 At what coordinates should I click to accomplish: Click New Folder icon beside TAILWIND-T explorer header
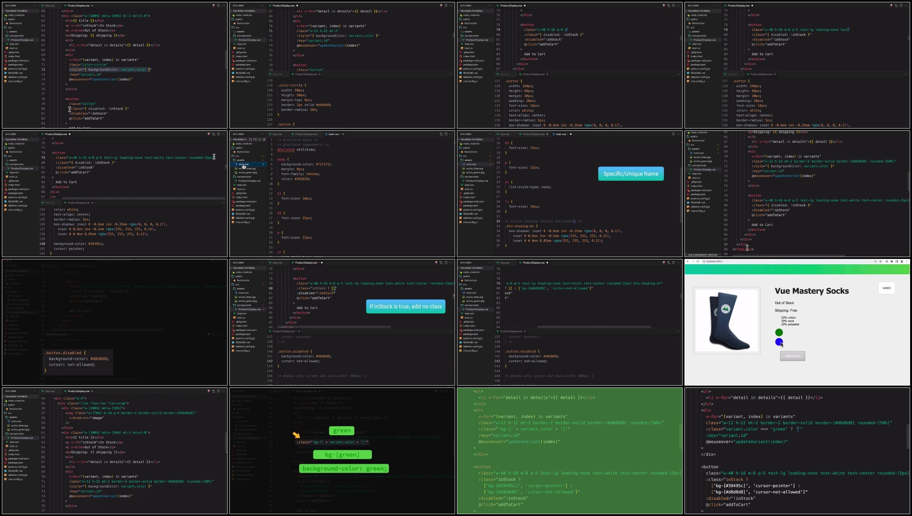[255, 139]
